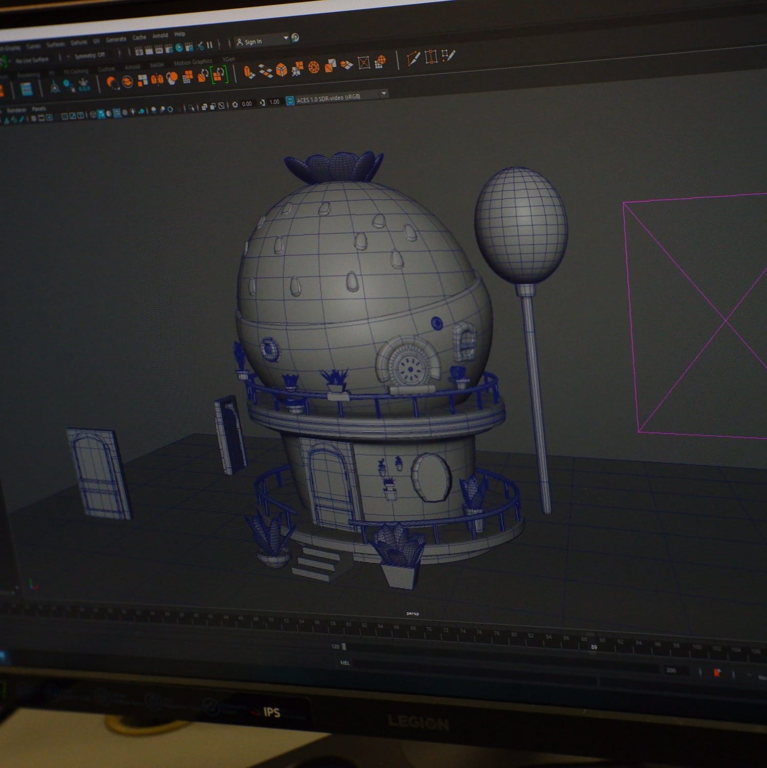Toggle color management blue icon
The image size is (767, 768).
pyautogui.click(x=290, y=101)
